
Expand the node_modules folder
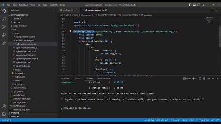pos(20,26)
